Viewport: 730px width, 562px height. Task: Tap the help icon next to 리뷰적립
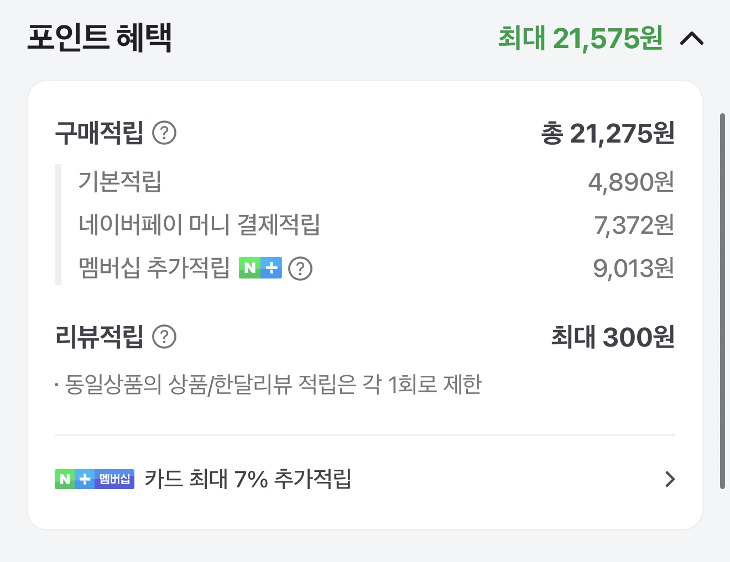pyautogui.click(x=164, y=337)
